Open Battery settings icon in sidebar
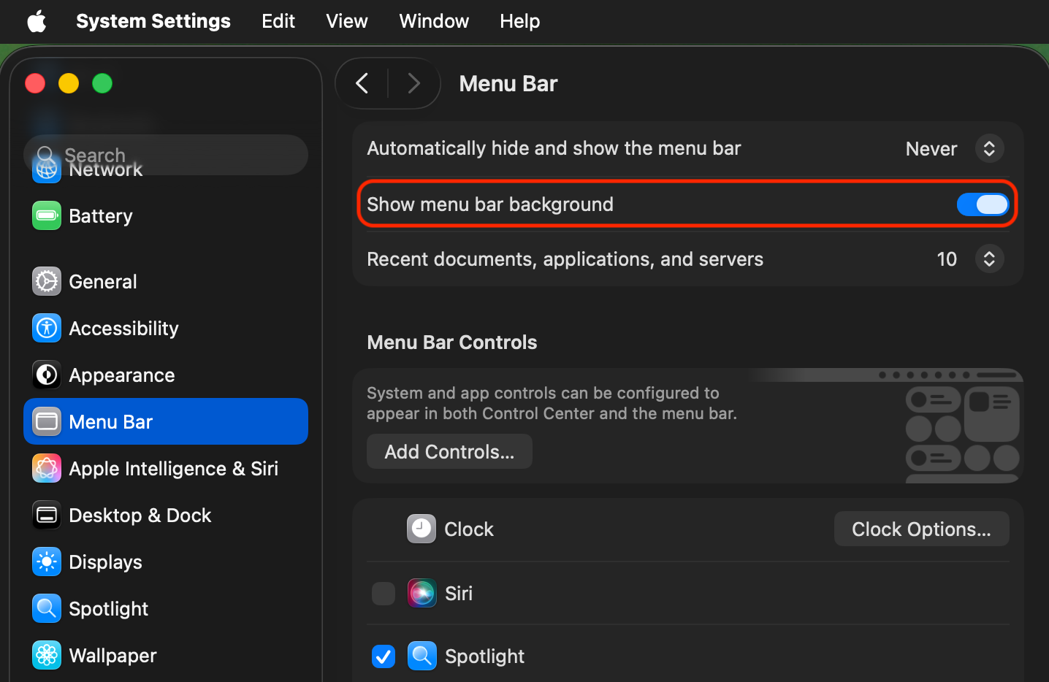 click(47, 216)
